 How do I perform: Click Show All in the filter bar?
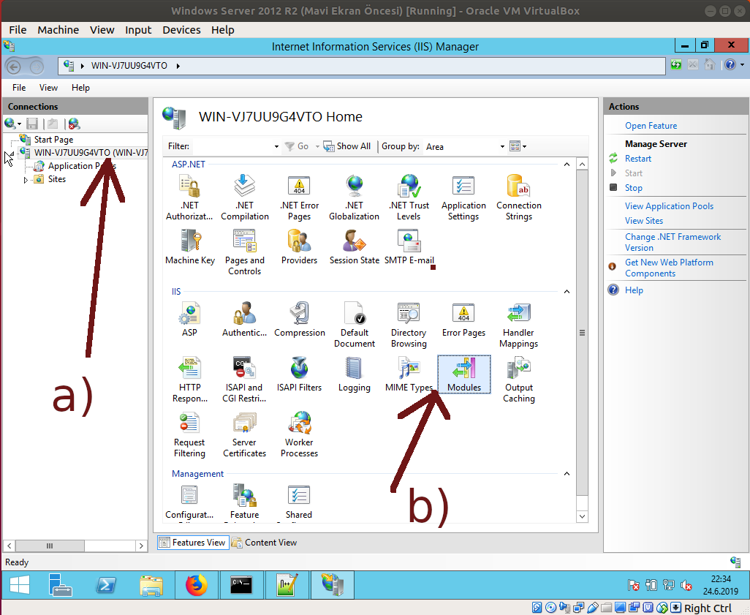(x=347, y=146)
